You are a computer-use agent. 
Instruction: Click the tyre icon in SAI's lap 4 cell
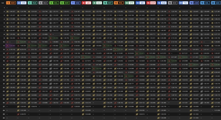[137, 19]
